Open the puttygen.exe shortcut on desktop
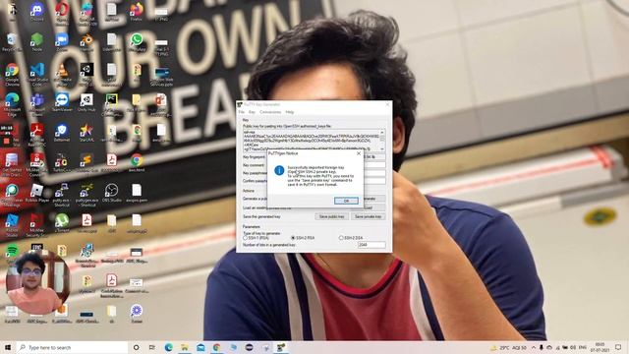Image resolution: width=629 pixels, height=354 pixels. [x=86, y=195]
